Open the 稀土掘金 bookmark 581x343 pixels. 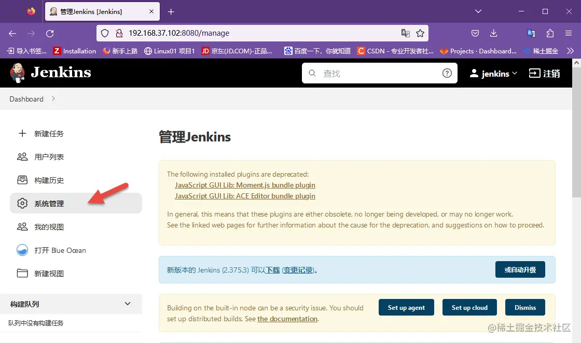[541, 51]
